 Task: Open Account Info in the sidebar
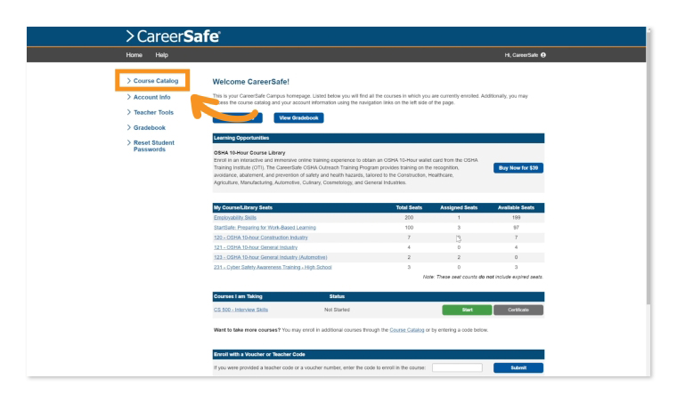point(151,97)
